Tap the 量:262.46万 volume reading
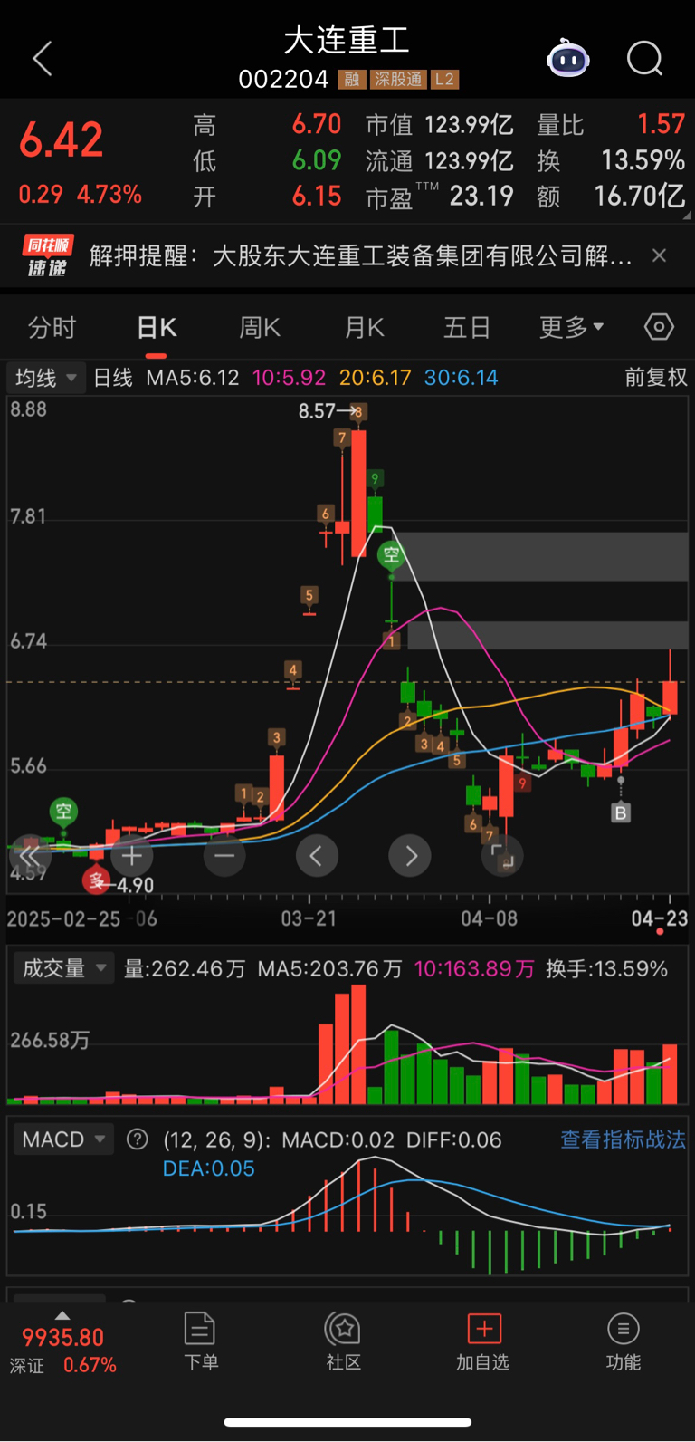This screenshot has width=695, height=1442. (185, 969)
